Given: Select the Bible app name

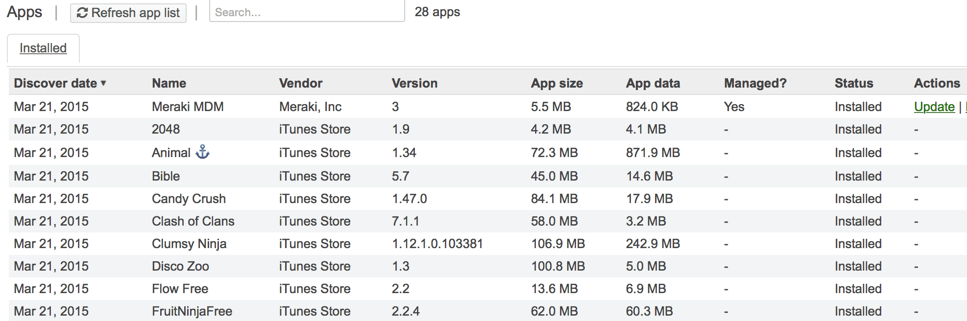Looking at the screenshot, I should coord(166,176).
